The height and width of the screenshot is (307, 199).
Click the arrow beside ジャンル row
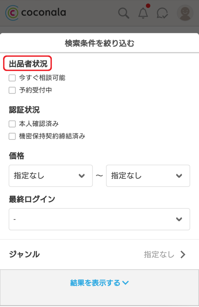tap(183, 255)
